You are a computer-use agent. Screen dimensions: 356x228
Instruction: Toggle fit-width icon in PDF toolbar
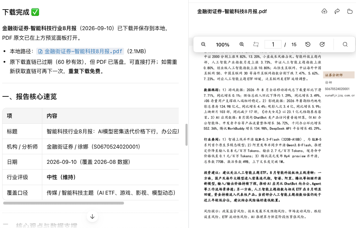[x=256, y=44]
